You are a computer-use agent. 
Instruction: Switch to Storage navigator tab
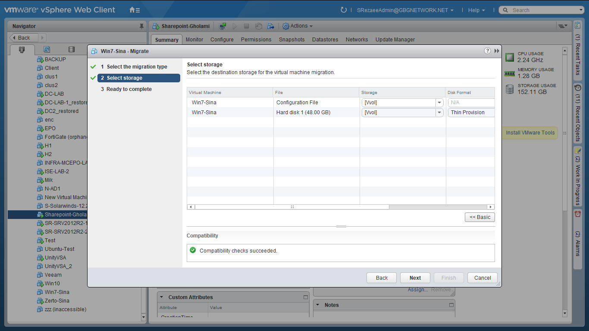[72, 50]
